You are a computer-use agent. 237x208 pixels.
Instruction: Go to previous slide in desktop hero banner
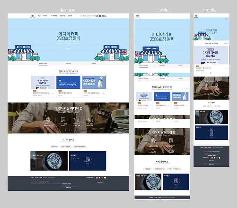click(x=9, y=42)
